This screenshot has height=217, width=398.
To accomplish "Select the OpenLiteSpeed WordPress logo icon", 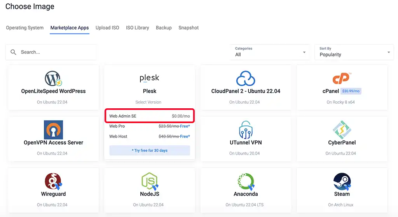I will pyautogui.click(x=53, y=78).
